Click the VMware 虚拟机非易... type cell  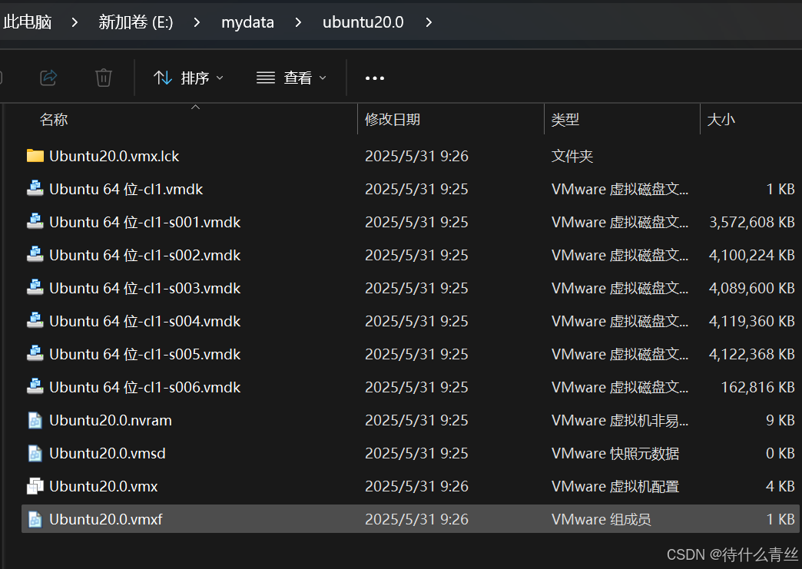click(x=620, y=420)
